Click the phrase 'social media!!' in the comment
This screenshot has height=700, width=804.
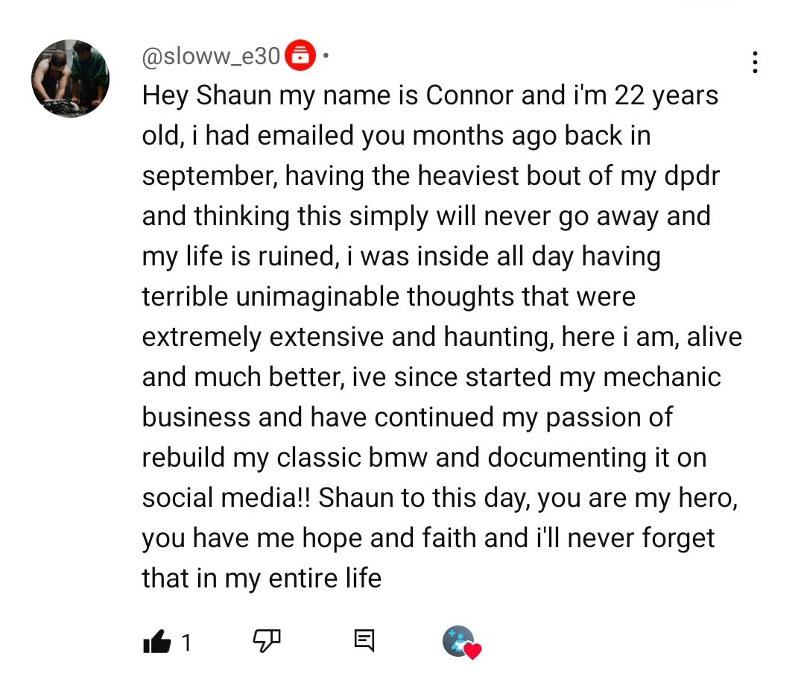tap(227, 498)
